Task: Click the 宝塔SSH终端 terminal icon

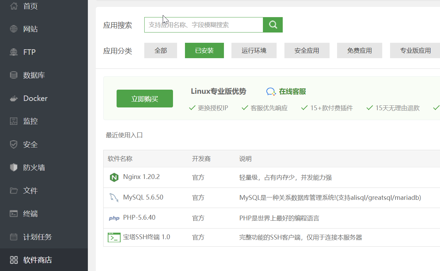Action: pyautogui.click(x=114, y=237)
